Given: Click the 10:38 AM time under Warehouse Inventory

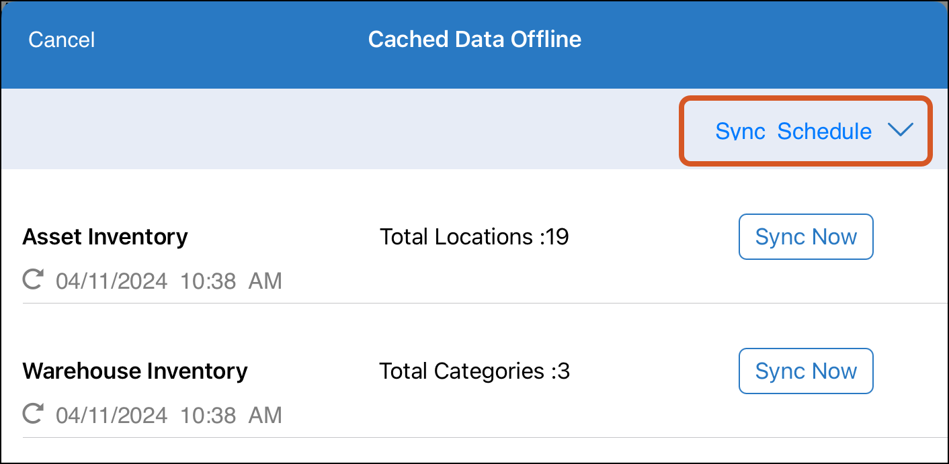Looking at the screenshot, I should [x=231, y=415].
